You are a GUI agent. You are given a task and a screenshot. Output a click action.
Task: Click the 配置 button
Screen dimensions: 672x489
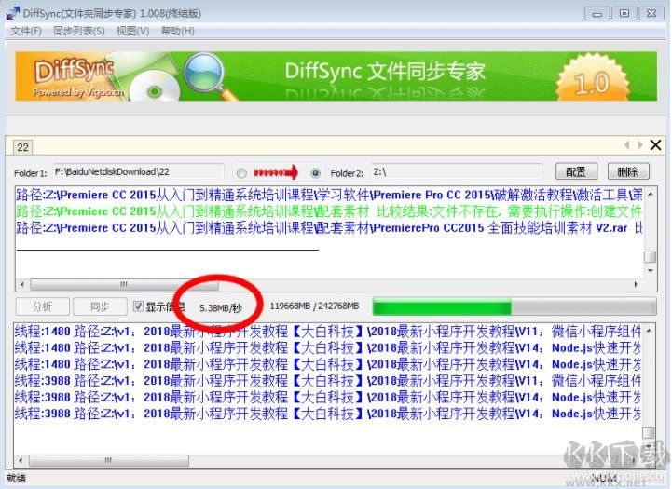[576, 171]
